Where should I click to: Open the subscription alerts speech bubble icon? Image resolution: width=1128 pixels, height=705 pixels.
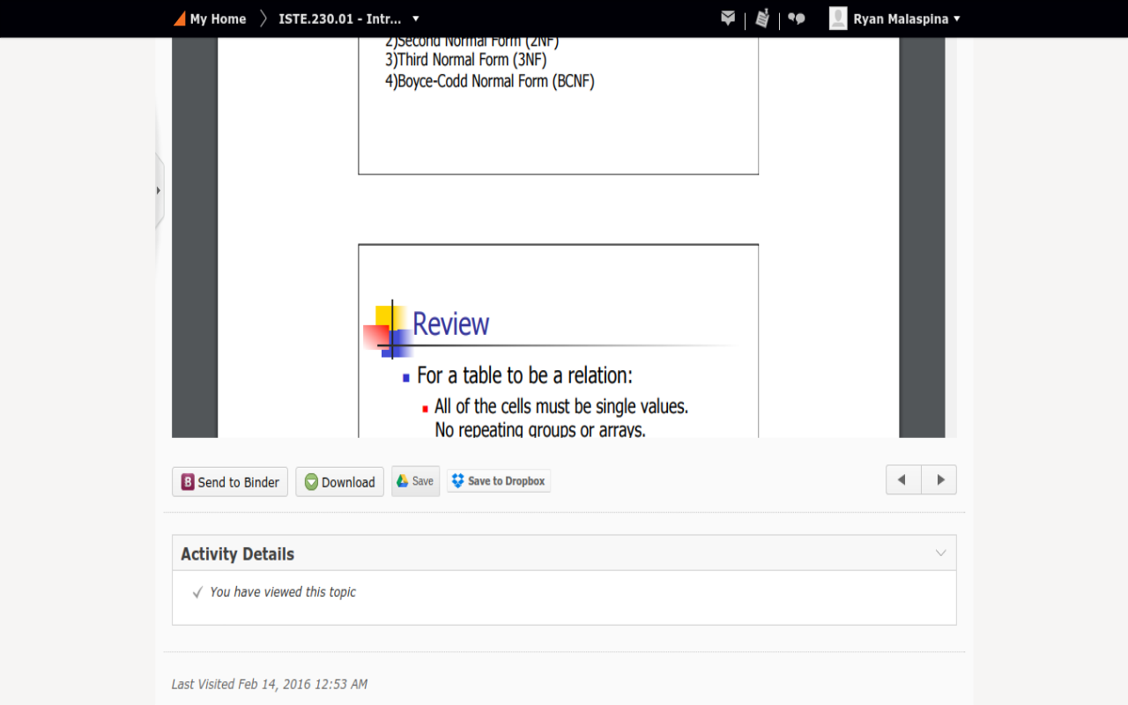pos(797,19)
